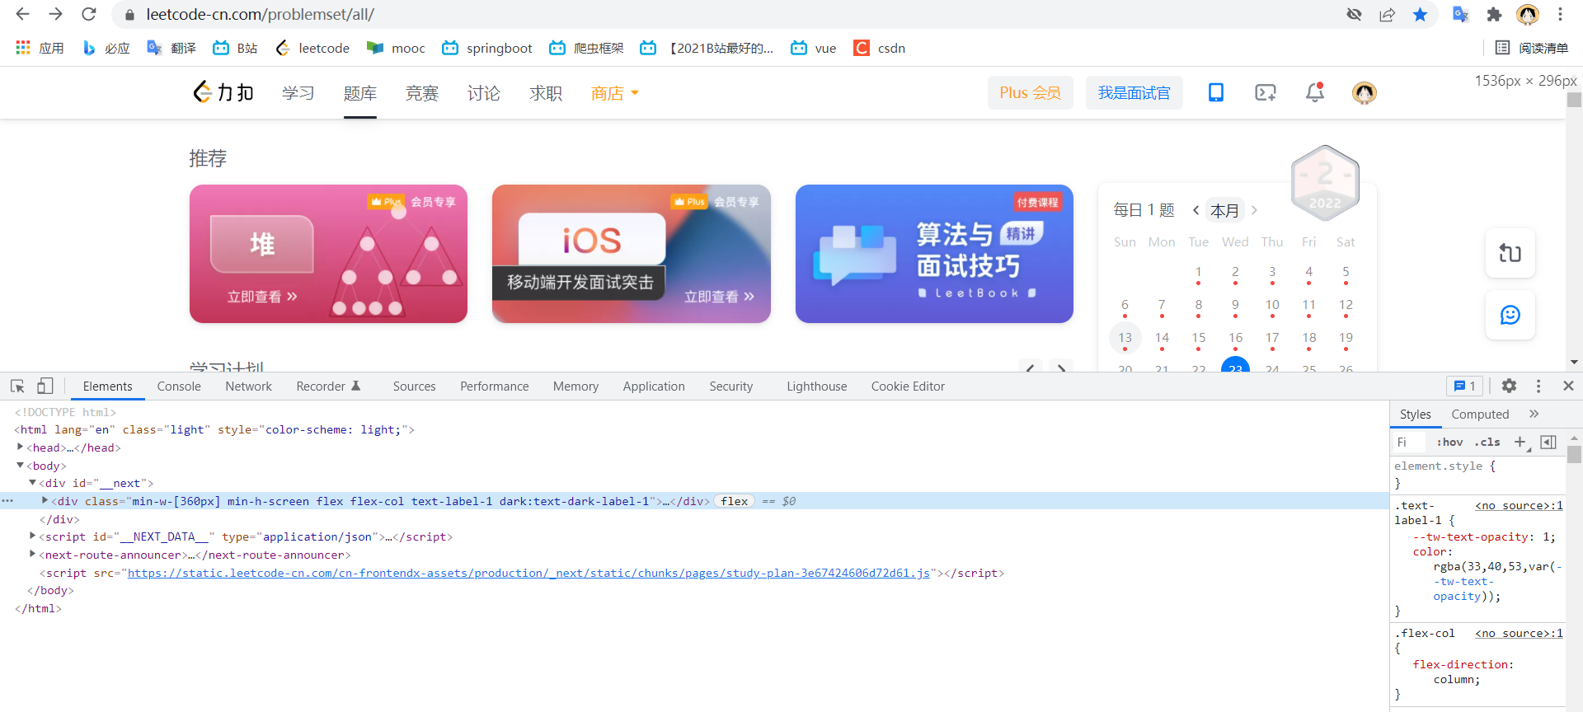
Task: Click the DevTools issues counter badge
Action: [1464, 386]
